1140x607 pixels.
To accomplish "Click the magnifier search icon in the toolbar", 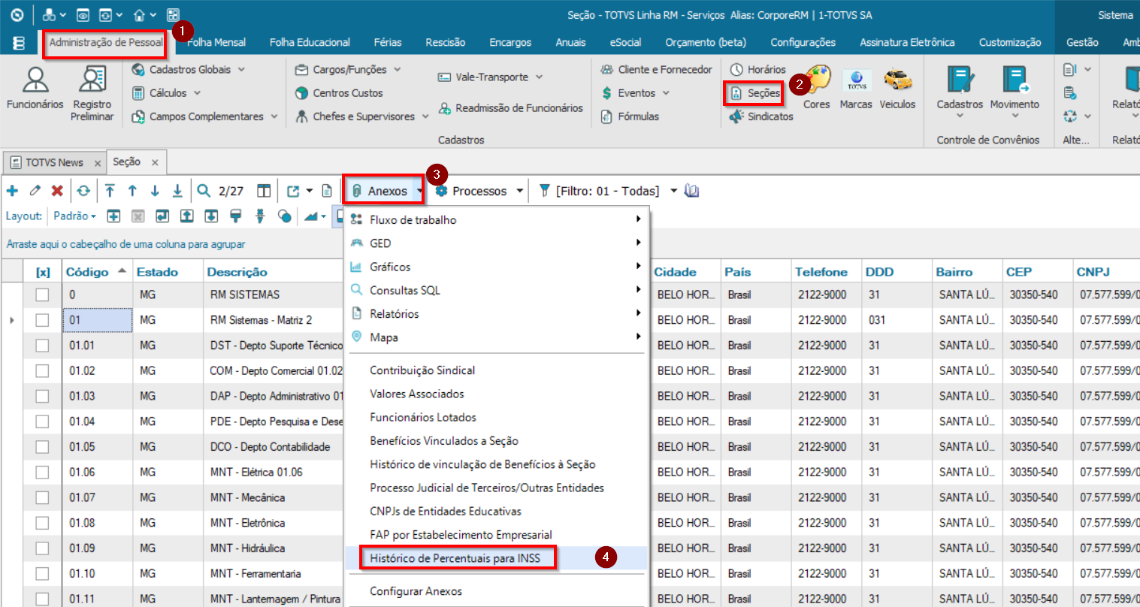I will tap(204, 191).
